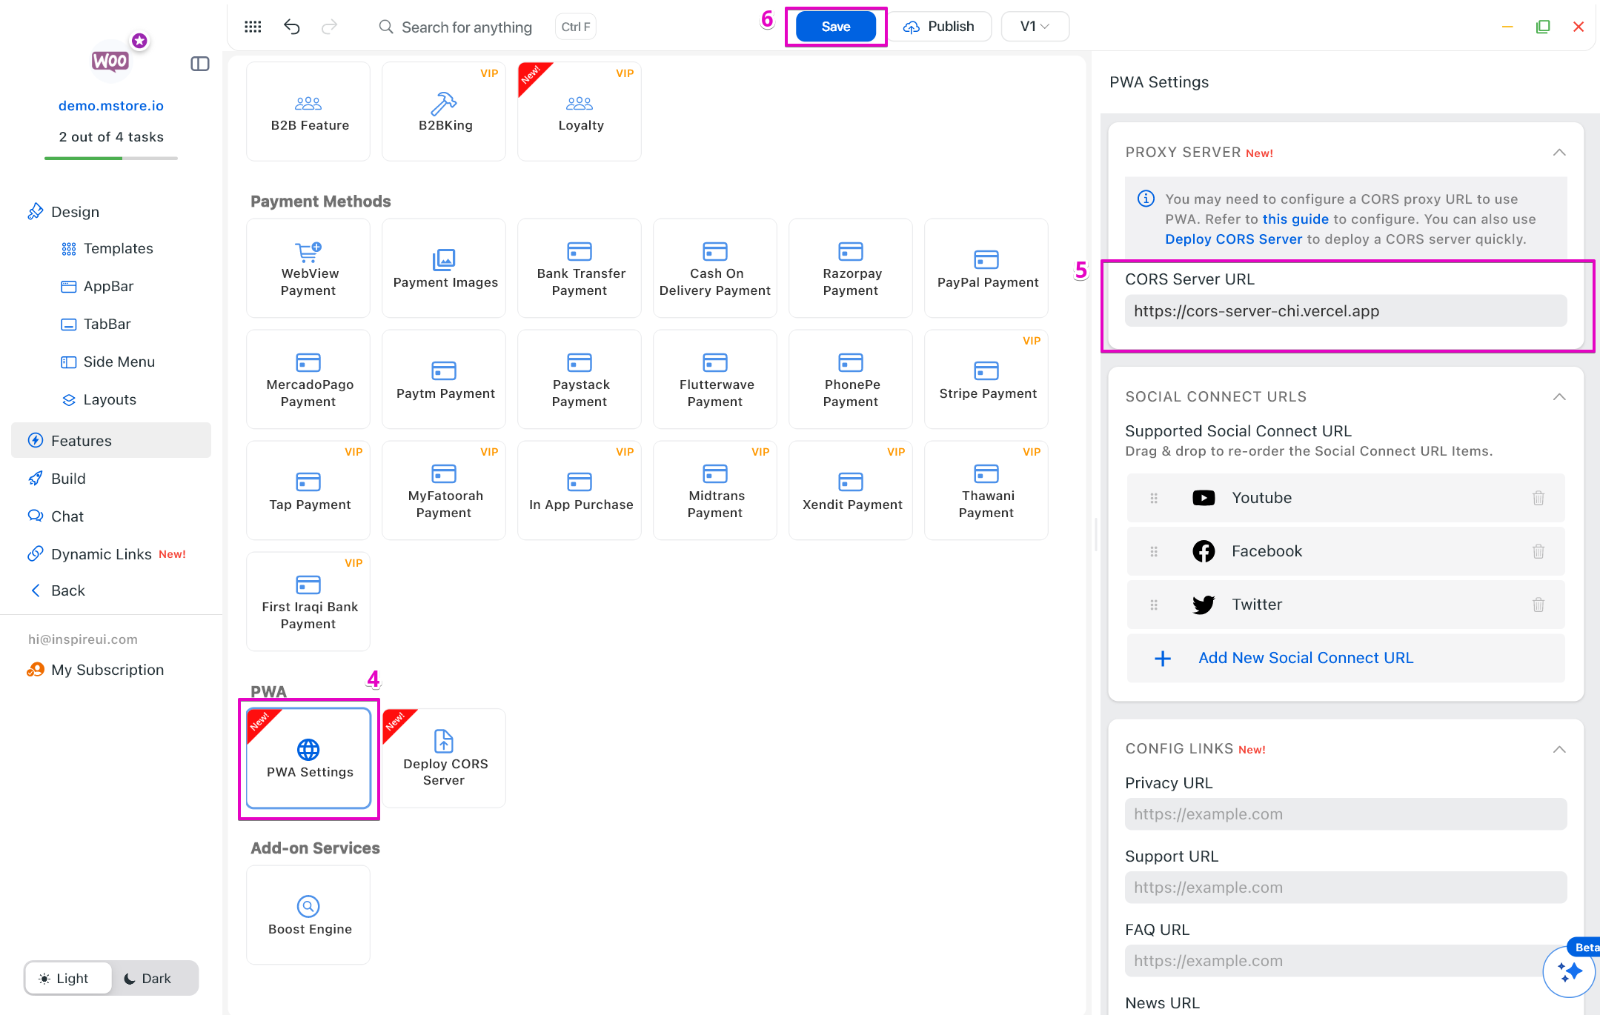The width and height of the screenshot is (1600, 1015).
Task: Remove the Twitter social connect entry
Action: click(x=1538, y=605)
